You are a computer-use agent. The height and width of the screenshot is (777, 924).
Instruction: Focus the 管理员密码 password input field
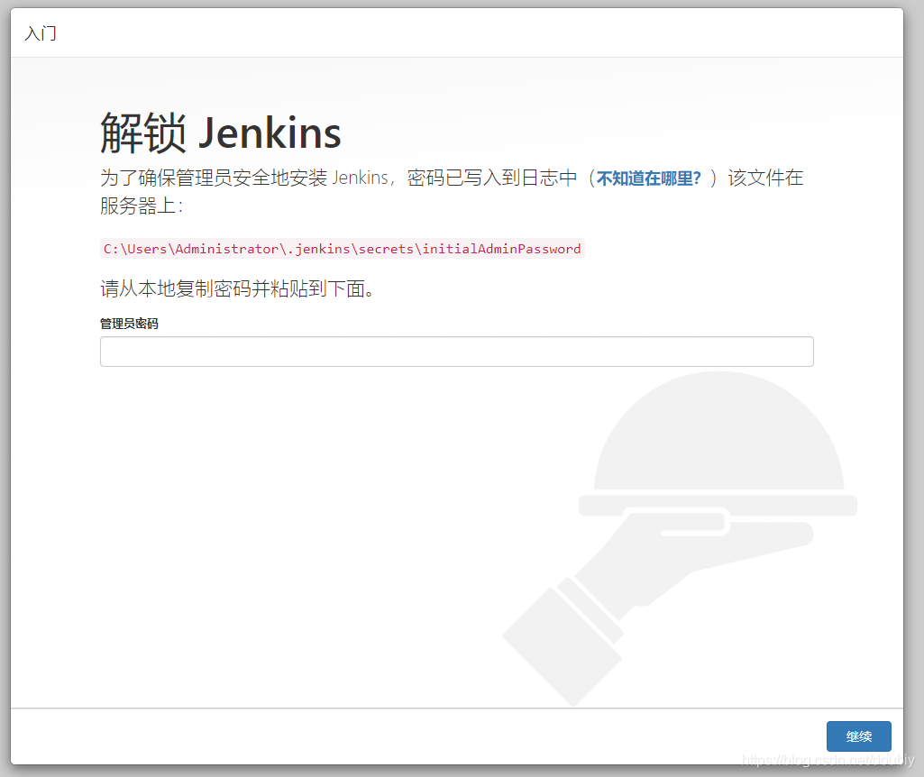(x=457, y=352)
